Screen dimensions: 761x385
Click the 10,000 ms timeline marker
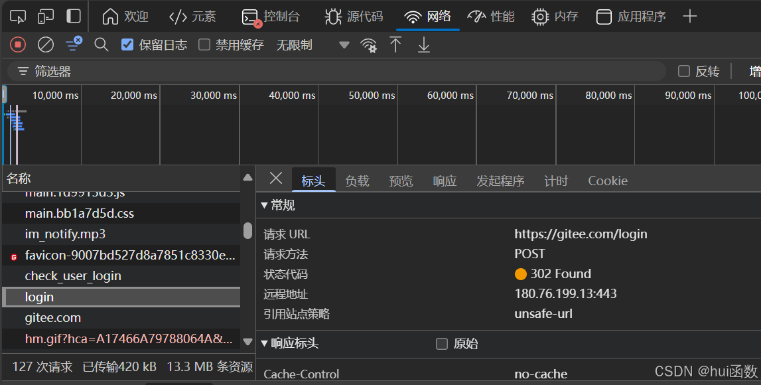[55, 96]
